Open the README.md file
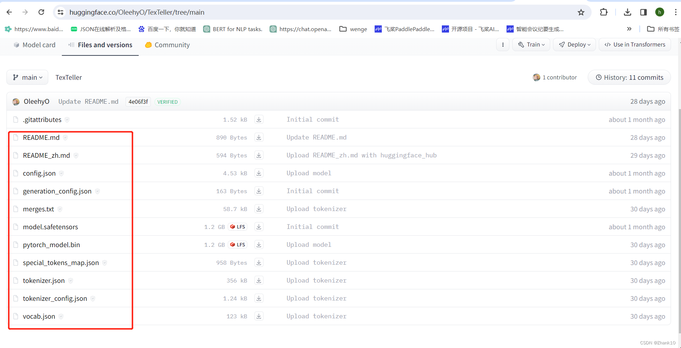Screen dimensions: 681x348 (x=41, y=137)
